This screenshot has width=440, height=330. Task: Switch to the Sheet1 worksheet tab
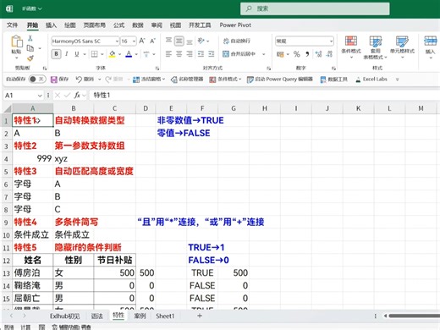click(165, 316)
